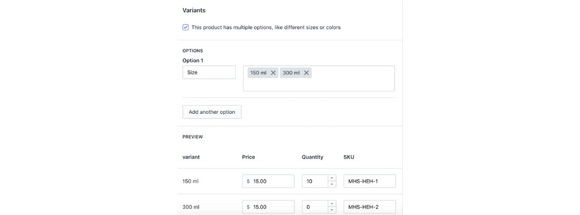Edit the price field for 150 ml
This screenshot has width=580, height=215.
pos(272,181)
